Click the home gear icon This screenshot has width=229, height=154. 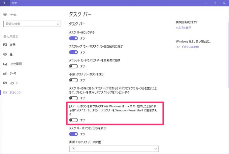click(5, 14)
